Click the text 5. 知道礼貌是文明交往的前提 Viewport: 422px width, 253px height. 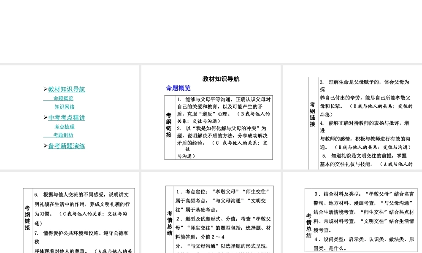tap(365, 156)
